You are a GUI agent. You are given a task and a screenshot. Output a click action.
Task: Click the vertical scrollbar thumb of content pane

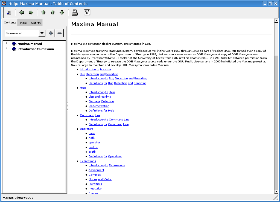click(276, 39)
